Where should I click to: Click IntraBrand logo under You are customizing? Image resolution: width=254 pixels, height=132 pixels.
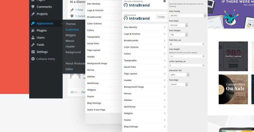pyautogui.click(x=137, y=5)
